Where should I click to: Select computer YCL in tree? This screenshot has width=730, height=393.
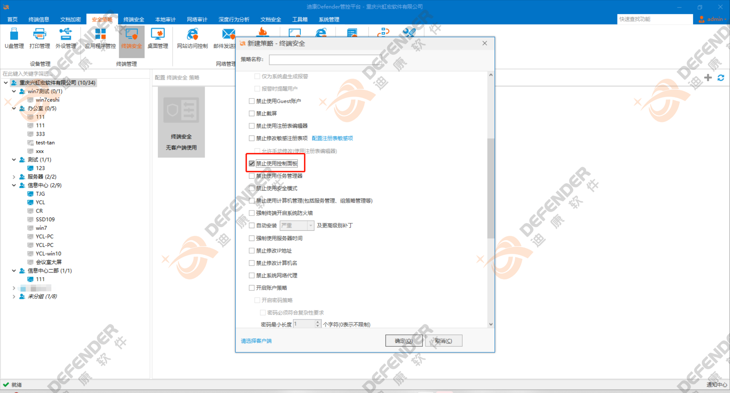click(x=40, y=202)
